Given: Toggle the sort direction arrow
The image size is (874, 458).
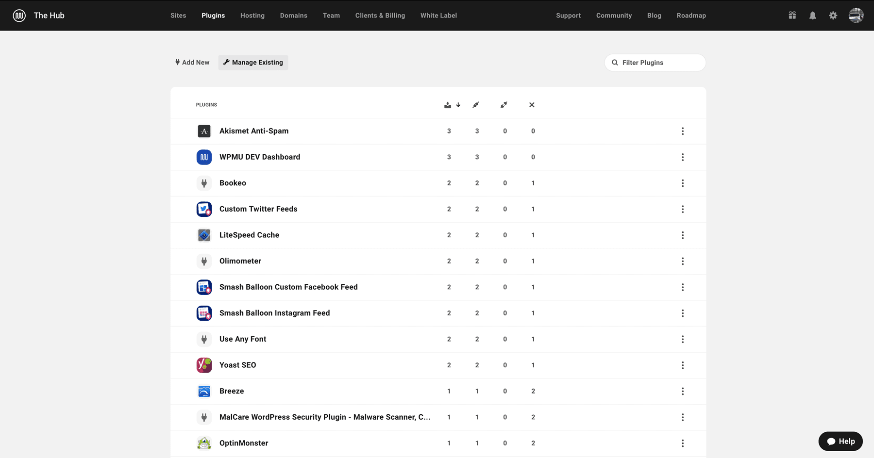Looking at the screenshot, I should point(458,105).
